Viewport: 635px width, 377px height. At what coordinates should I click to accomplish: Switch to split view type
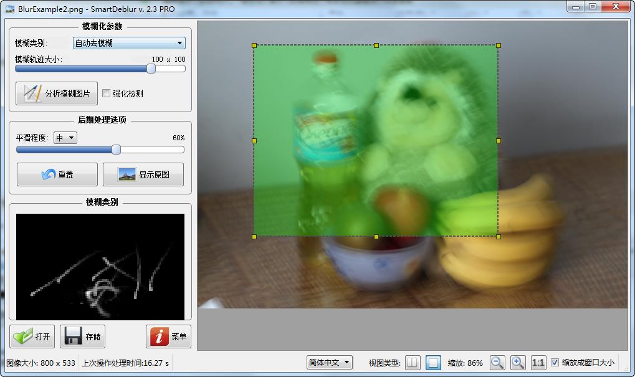coord(413,363)
